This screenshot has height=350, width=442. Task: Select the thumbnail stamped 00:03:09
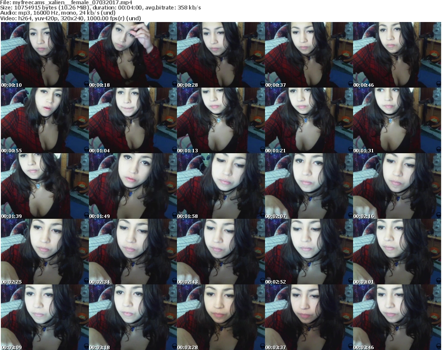coord(44,317)
